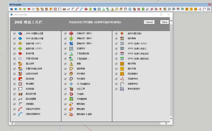
Task: Click the 细分网格 orange grid icon
Action: (122, 64)
